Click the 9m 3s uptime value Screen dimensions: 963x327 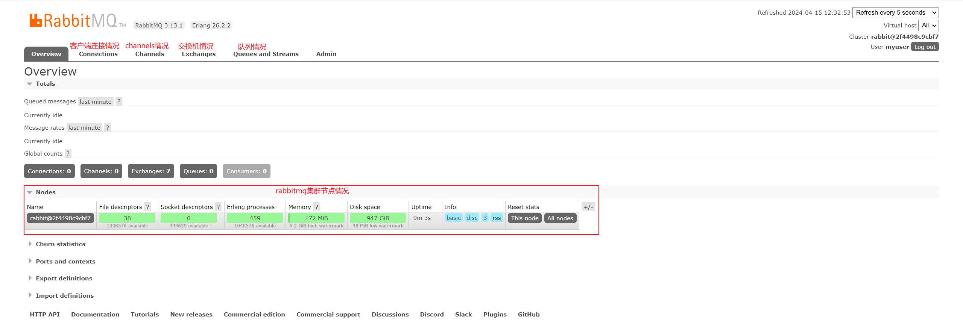(422, 218)
